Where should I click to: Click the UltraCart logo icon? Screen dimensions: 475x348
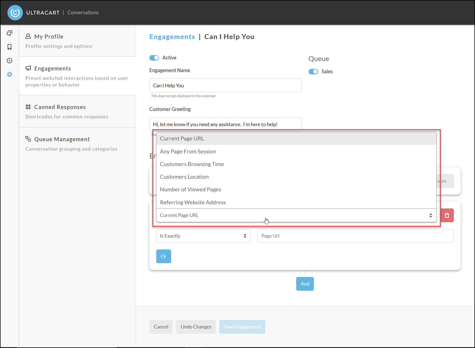[15, 13]
